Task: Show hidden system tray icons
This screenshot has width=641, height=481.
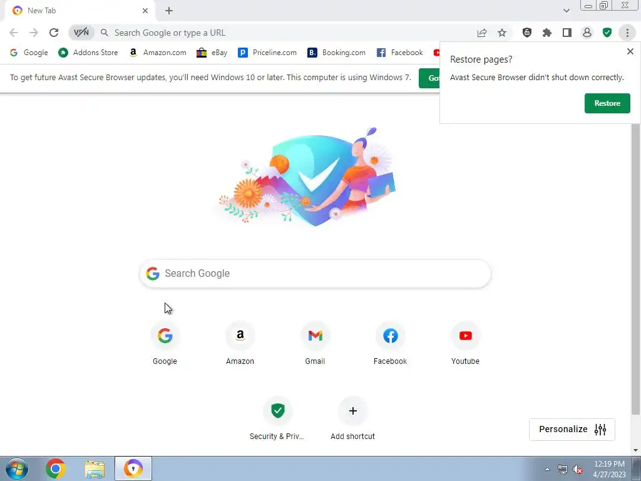Action: 547,469
